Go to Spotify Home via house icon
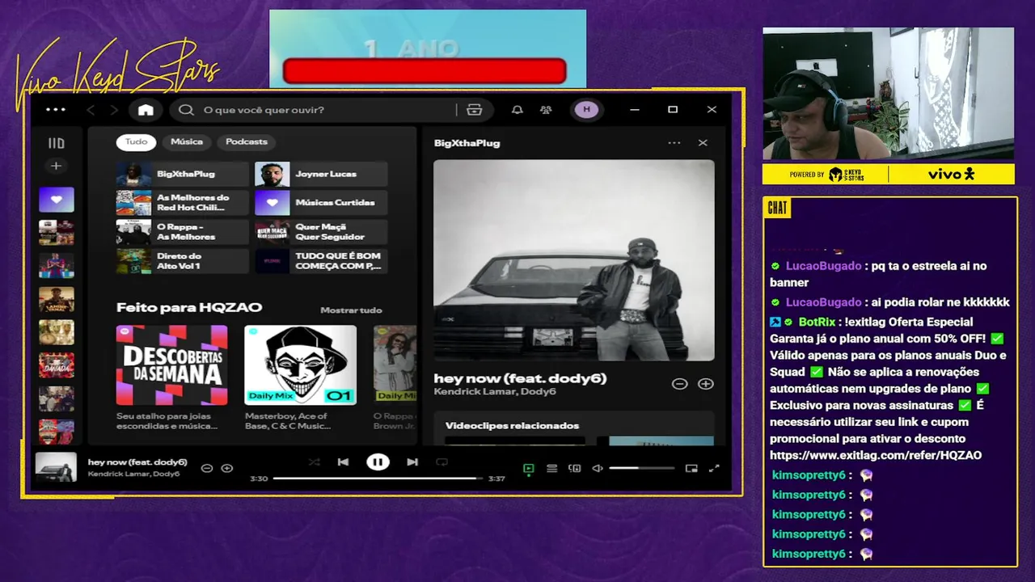The image size is (1035, 582). point(146,110)
